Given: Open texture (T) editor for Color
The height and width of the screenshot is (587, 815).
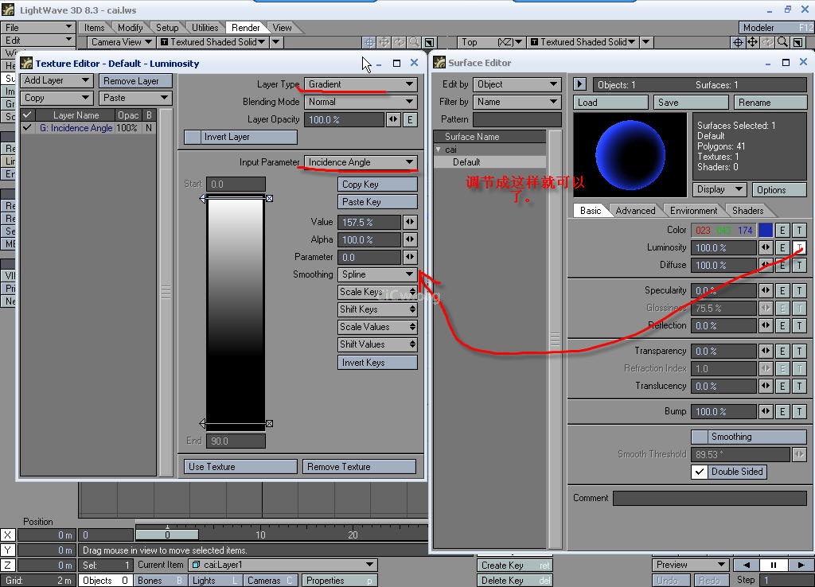Looking at the screenshot, I should 799,230.
